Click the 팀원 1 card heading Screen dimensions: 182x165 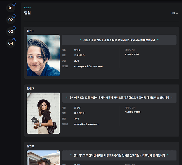pos(30,31)
